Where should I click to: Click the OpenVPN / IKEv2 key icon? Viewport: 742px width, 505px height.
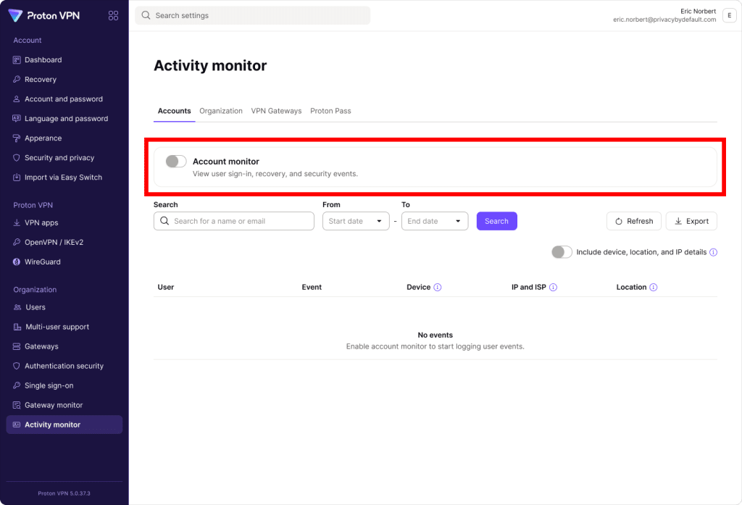17,242
